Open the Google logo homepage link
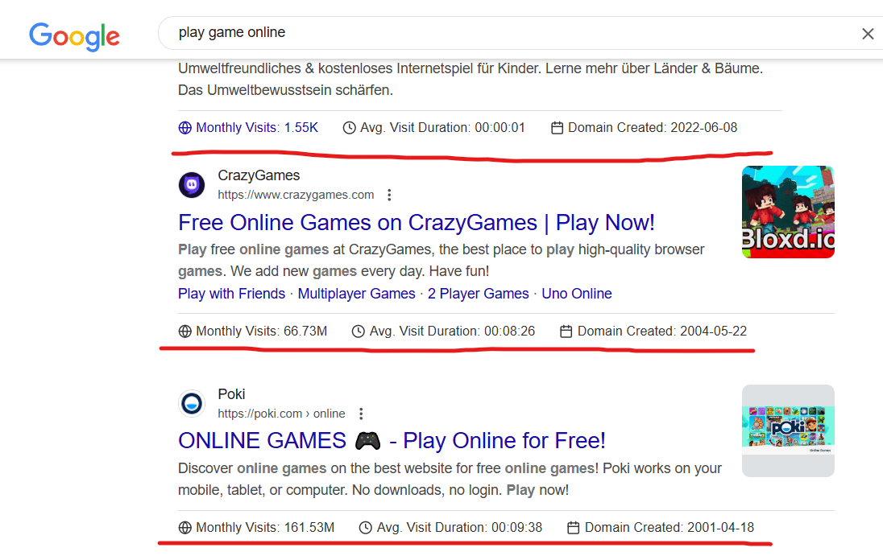The image size is (883, 556). click(74, 36)
